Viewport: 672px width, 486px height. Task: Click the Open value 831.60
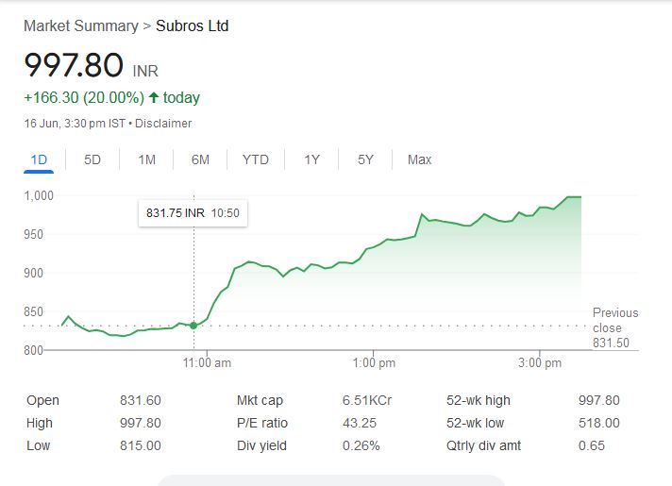click(x=140, y=400)
